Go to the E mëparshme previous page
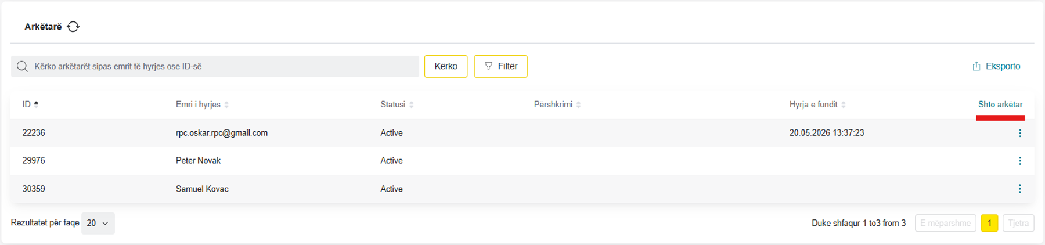 (x=945, y=223)
